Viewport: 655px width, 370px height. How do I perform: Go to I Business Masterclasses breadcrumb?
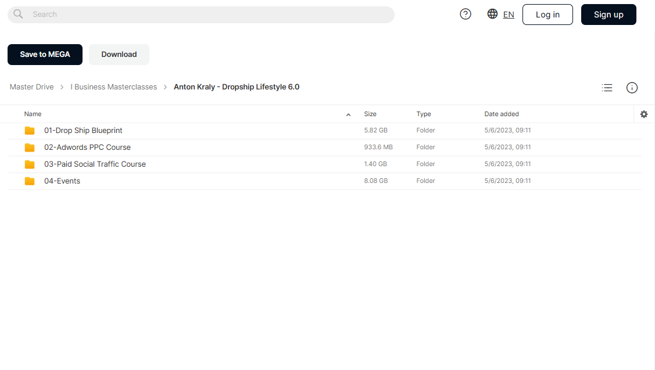tap(114, 87)
